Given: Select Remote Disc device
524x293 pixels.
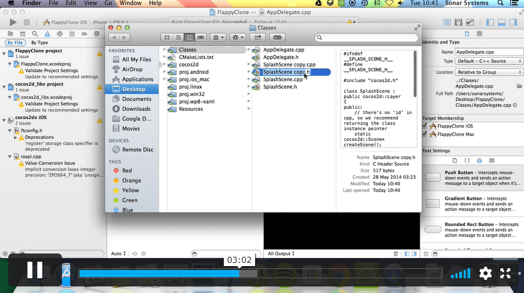Looking at the screenshot, I should 137,149.
